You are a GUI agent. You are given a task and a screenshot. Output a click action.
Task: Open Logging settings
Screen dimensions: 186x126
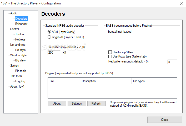tap(20, 81)
